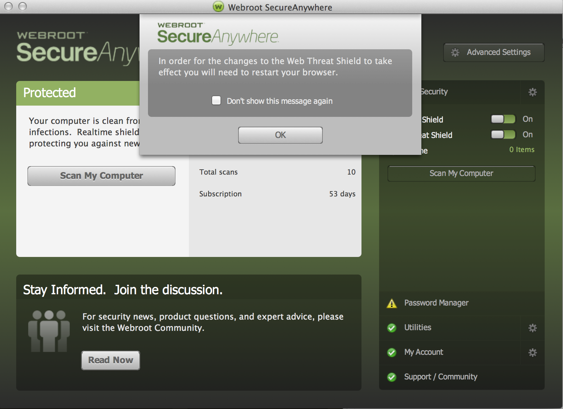The height and width of the screenshot is (409, 563).
Task: Click the Subscription row label
Action: point(221,194)
